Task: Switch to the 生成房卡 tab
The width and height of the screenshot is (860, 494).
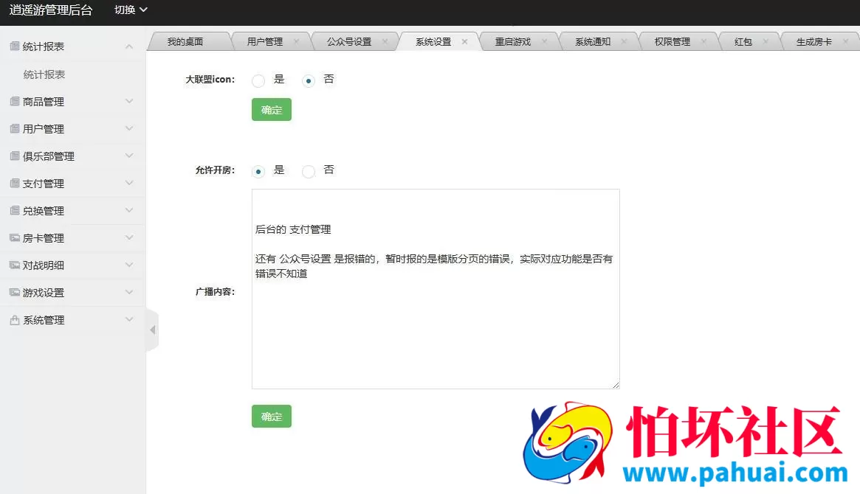Action: pyautogui.click(x=814, y=41)
